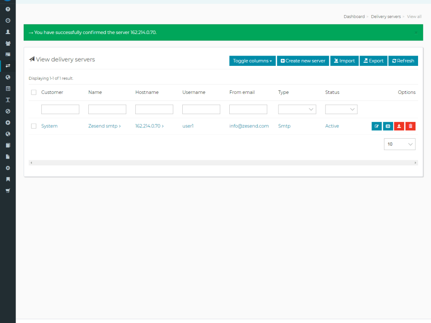Viewport: 431px width, 323px height.
Task: Open the 162.214.0.70 hostname link
Action: (x=149, y=126)
